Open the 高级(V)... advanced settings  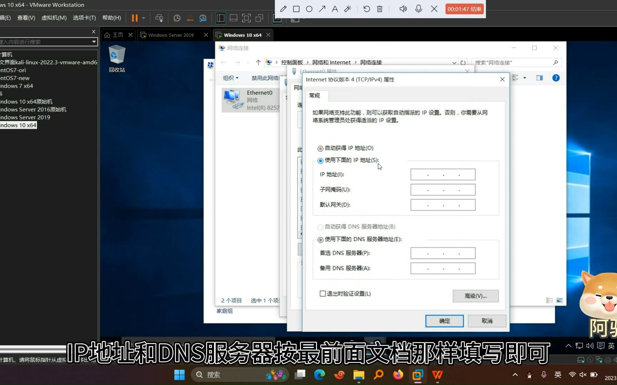(x=476, y=296)
